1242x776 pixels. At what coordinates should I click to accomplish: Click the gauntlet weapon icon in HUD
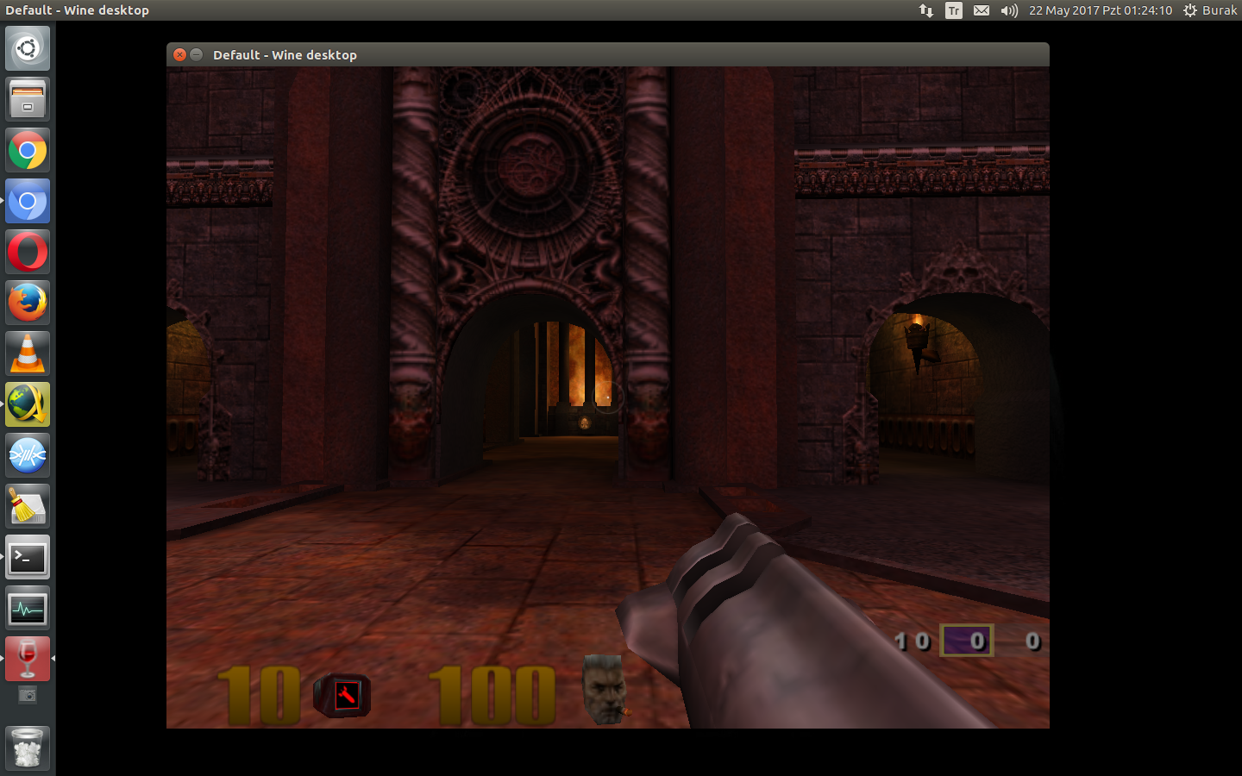pyautogui.click(x=342, y=695)
